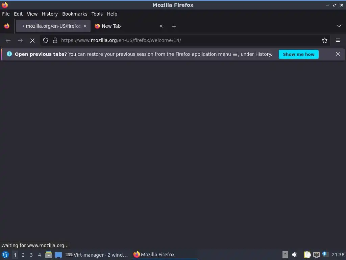Click the Open previous tabs? bold text
The height and width of the screenshot is (260, 346).
(x=41, y=55)
